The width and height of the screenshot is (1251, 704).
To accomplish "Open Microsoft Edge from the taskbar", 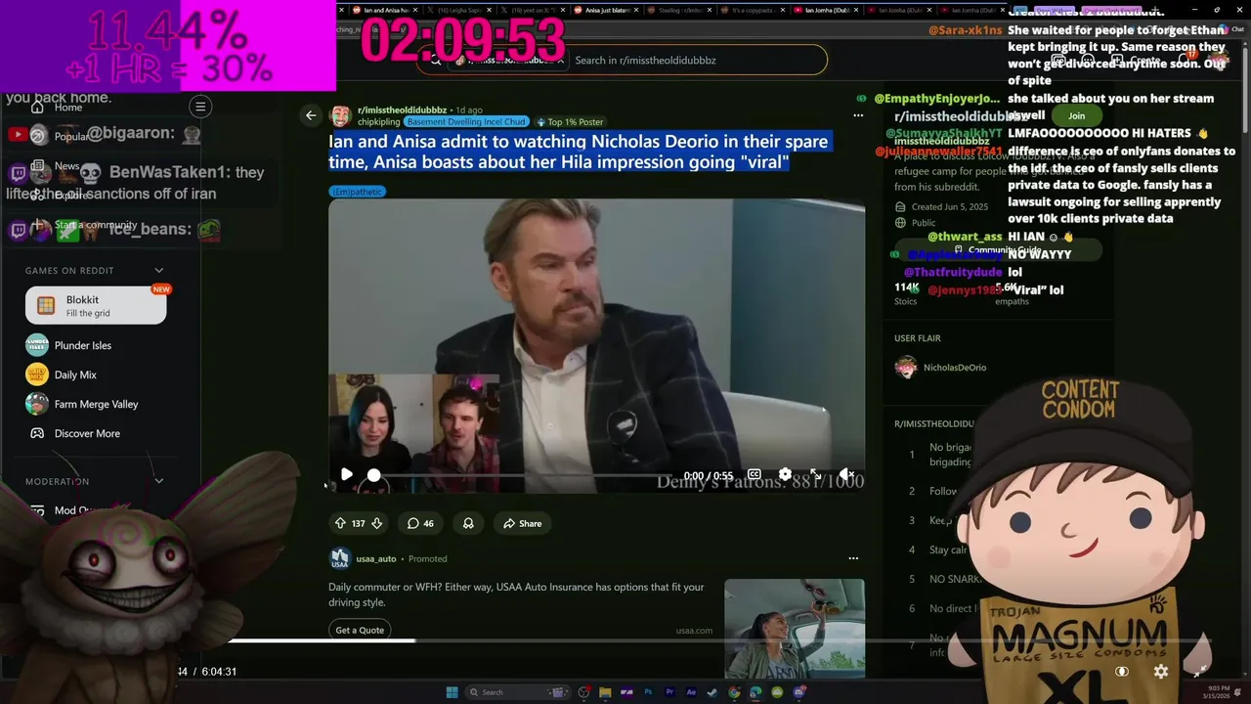I will click(x=755, y=692).
